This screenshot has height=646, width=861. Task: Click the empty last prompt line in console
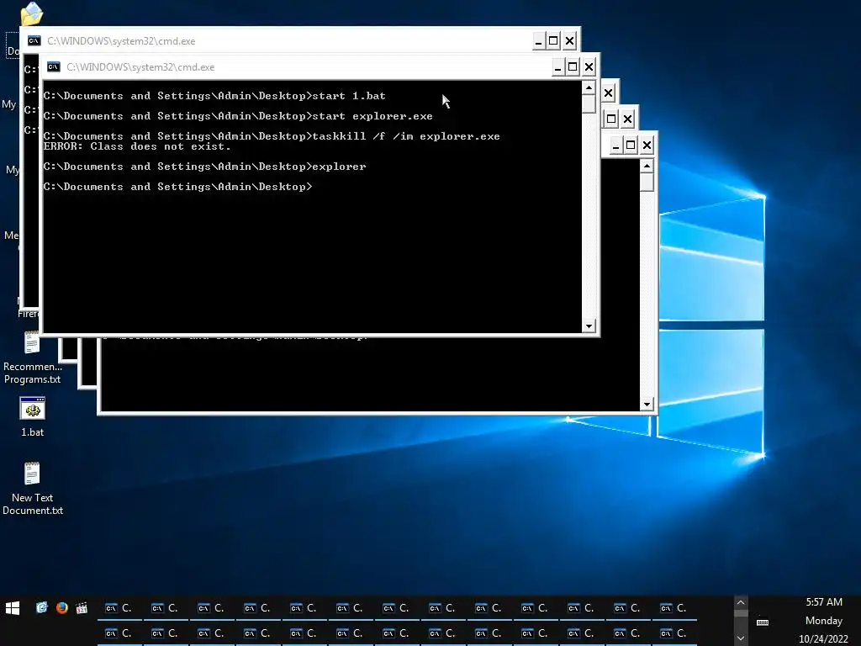point(178,187)
